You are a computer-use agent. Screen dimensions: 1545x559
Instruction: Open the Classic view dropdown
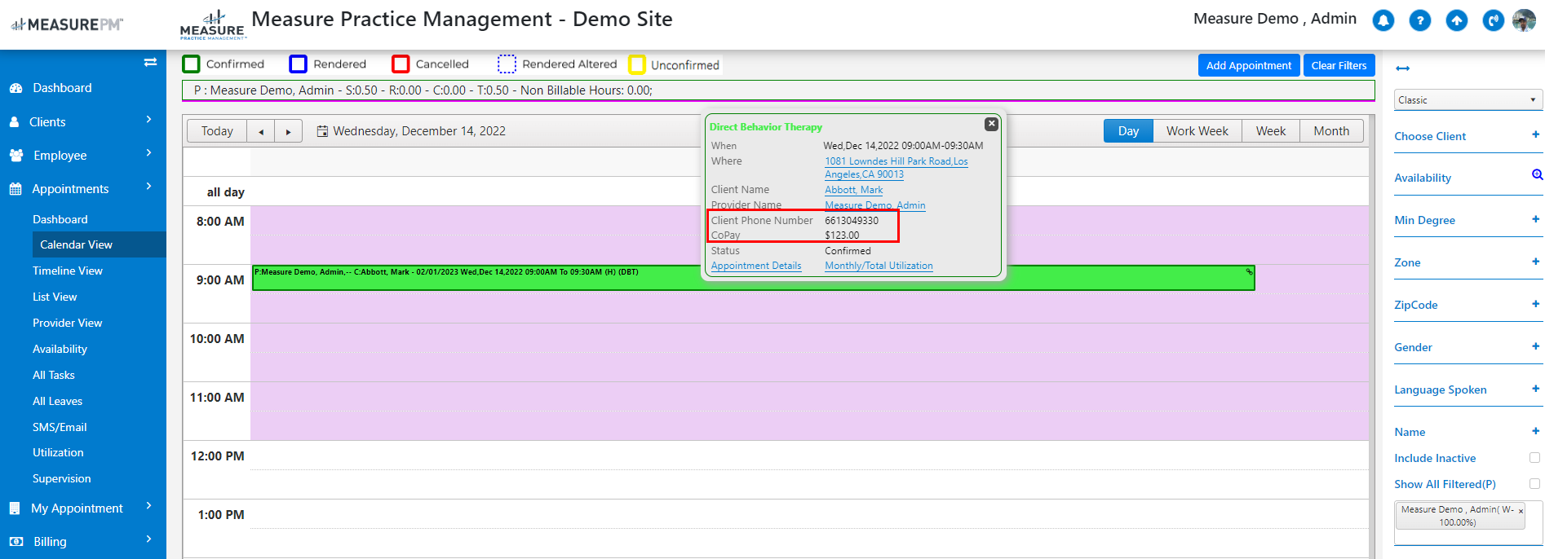tap(1468, 100)
